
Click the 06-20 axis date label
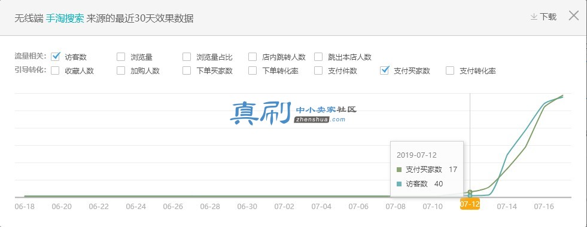click(62, 206)
